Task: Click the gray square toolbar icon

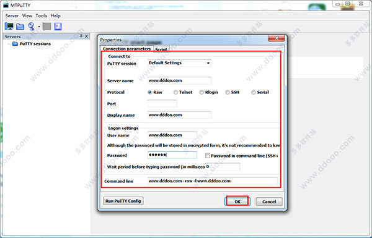Action: 46,27
